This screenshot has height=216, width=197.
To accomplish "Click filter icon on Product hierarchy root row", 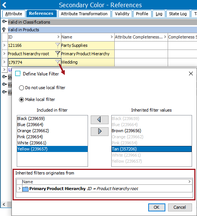I will tap(58, 54).
